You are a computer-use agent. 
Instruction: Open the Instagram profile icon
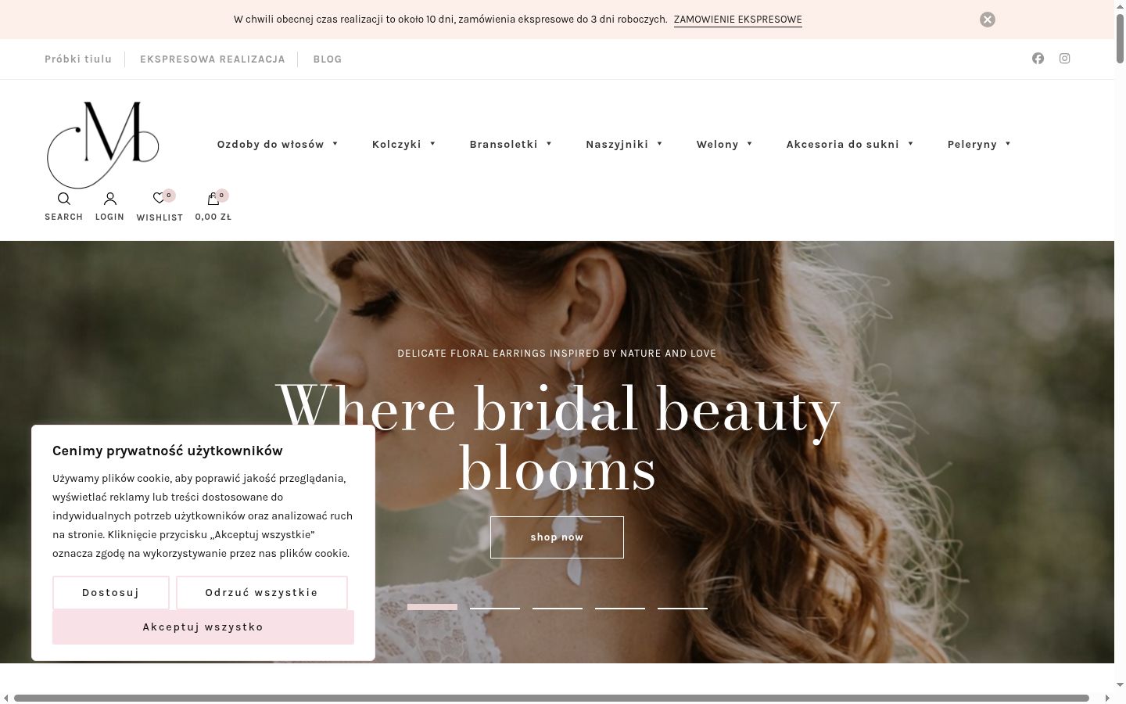[1064, 59]
